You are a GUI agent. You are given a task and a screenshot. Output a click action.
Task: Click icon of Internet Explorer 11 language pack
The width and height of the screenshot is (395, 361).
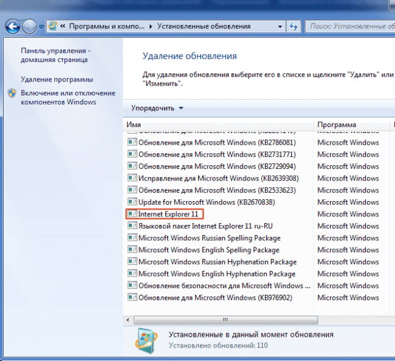[132, 225]
